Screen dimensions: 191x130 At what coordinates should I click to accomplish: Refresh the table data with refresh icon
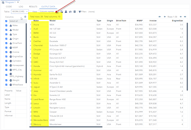tap(70, 12)
